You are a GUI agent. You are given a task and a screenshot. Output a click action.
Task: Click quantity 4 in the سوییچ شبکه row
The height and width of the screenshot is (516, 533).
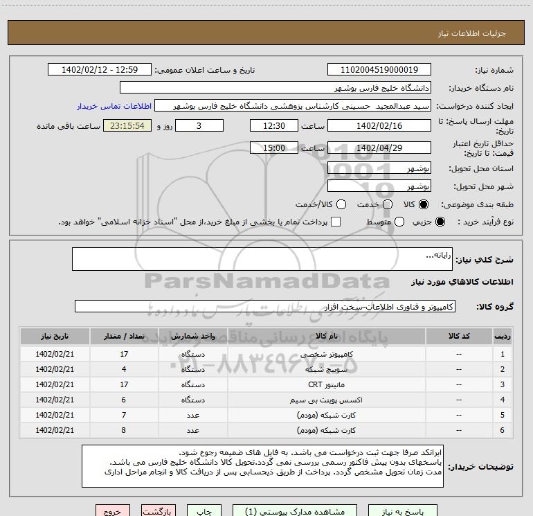[x=124, y=369]
